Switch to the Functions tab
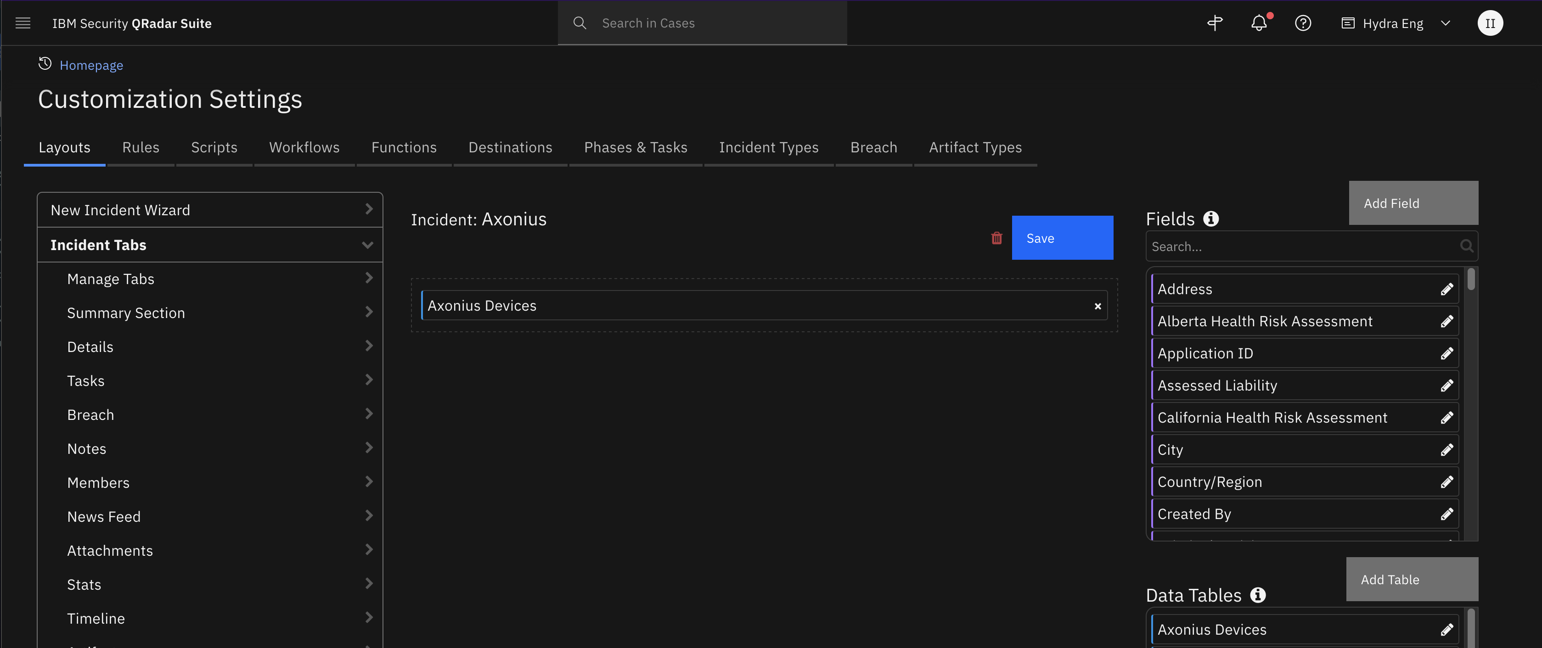1542x648 pixels. pos(404,148)
